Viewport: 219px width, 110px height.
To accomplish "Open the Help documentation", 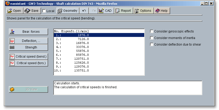I will pyautogui.click(x=161, y=11).
